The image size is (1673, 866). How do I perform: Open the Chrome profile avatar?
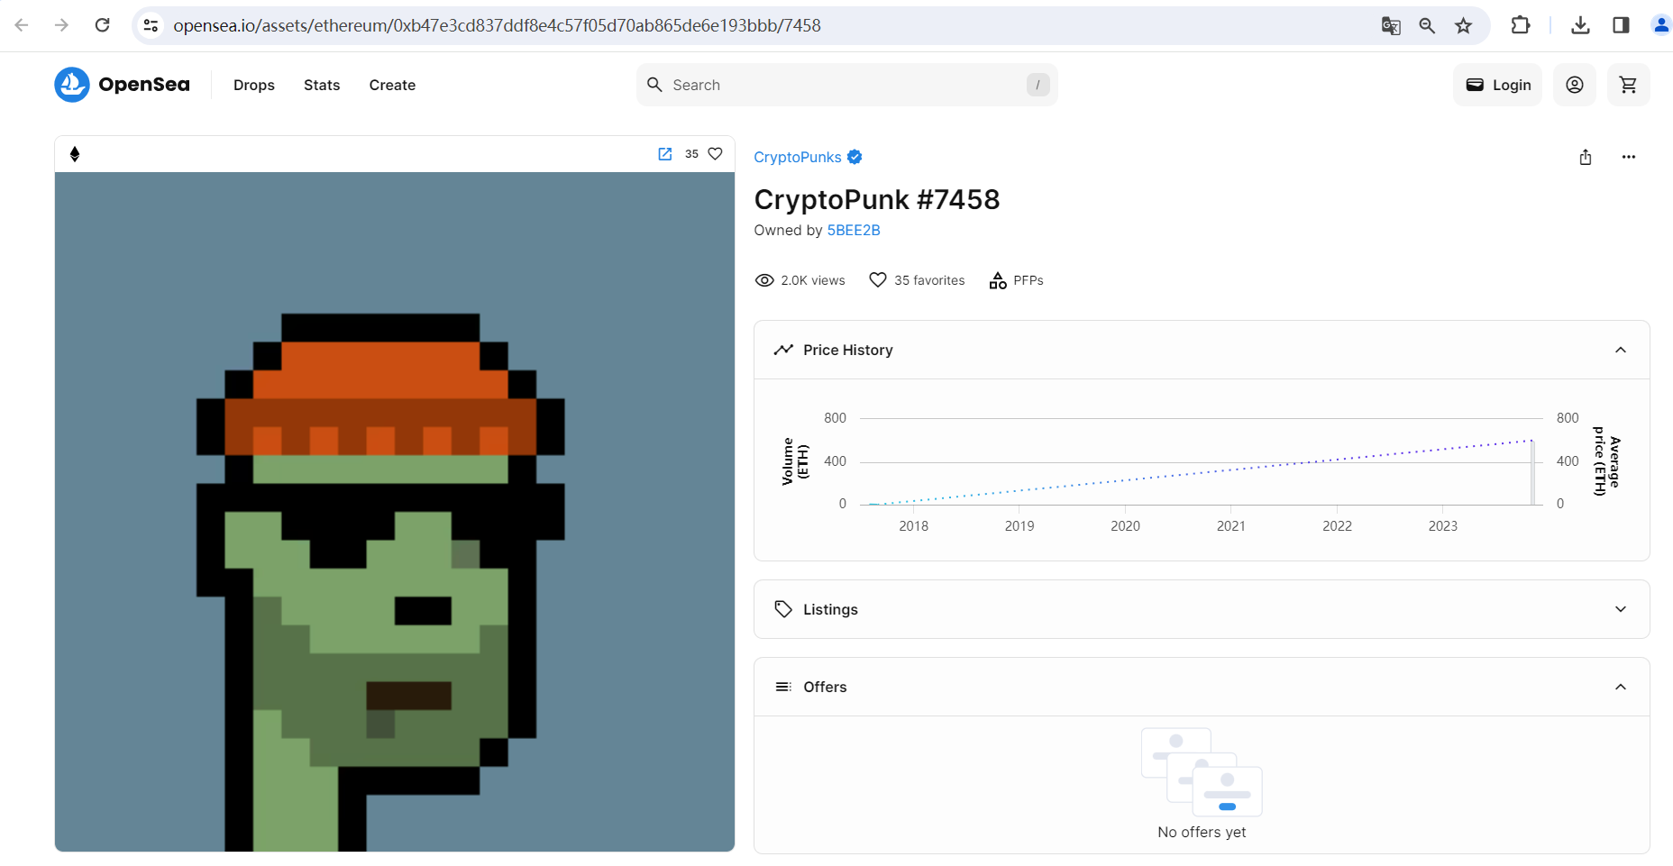1661,25
